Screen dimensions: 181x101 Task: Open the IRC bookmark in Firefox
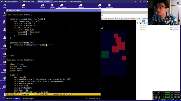(121, 19)
